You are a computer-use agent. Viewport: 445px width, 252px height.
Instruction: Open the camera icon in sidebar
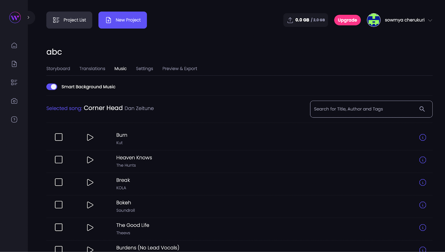click(x=14, y=101)
